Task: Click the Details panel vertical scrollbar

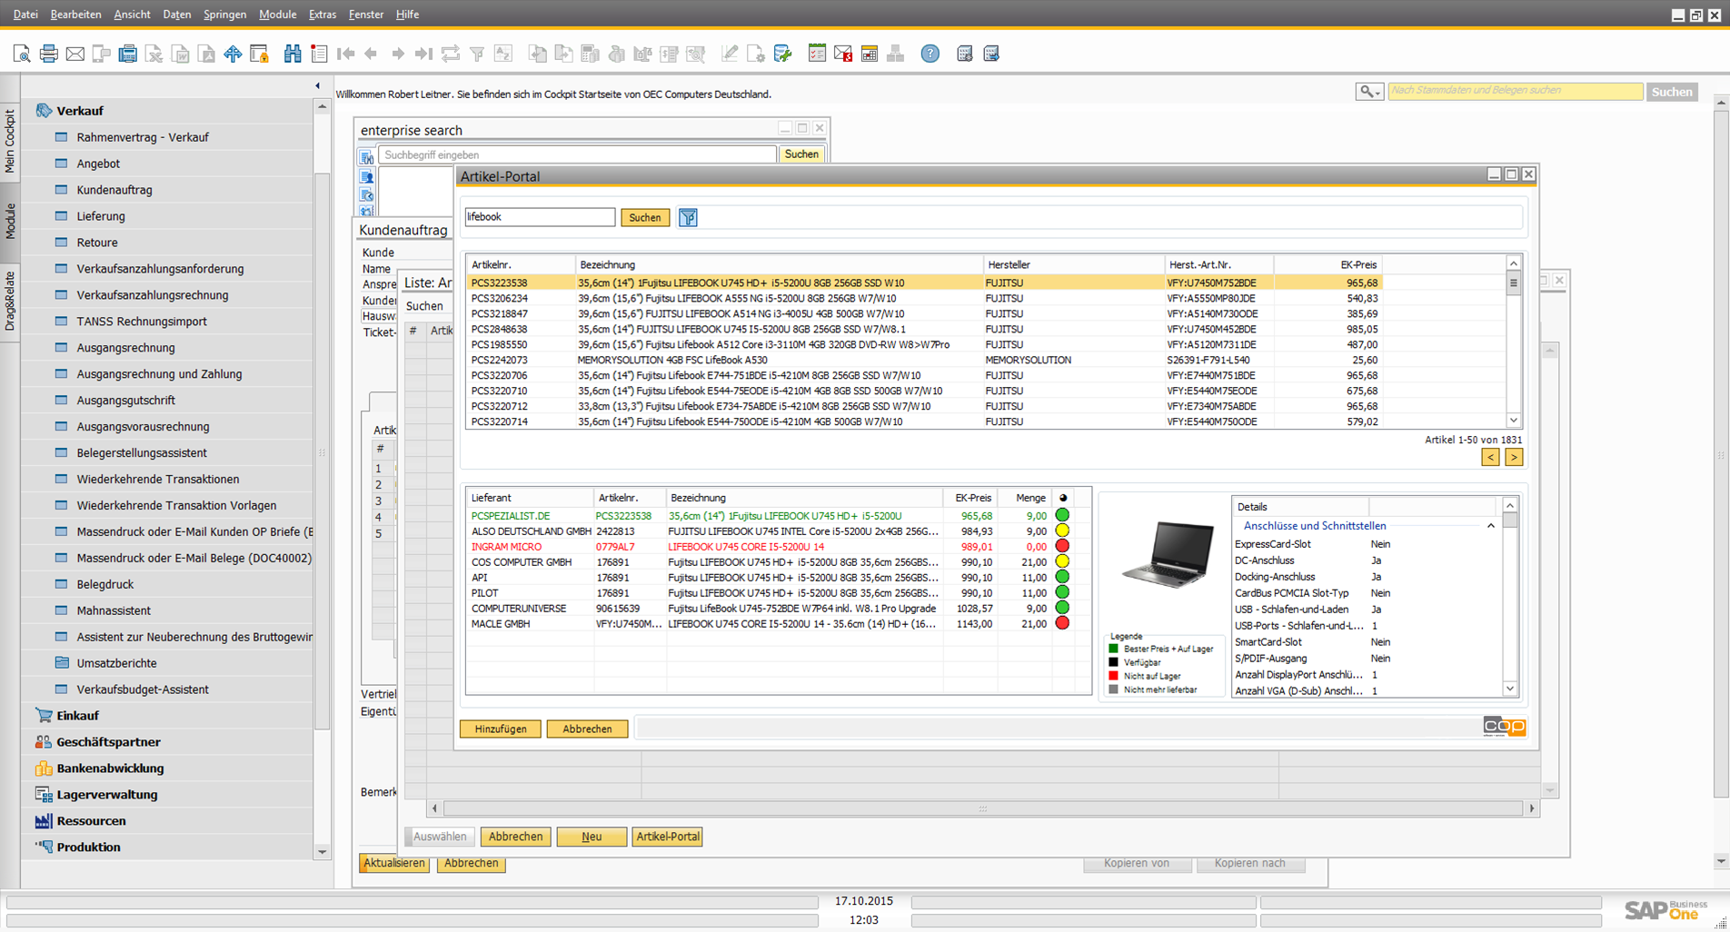Action: pos(1509,597)
